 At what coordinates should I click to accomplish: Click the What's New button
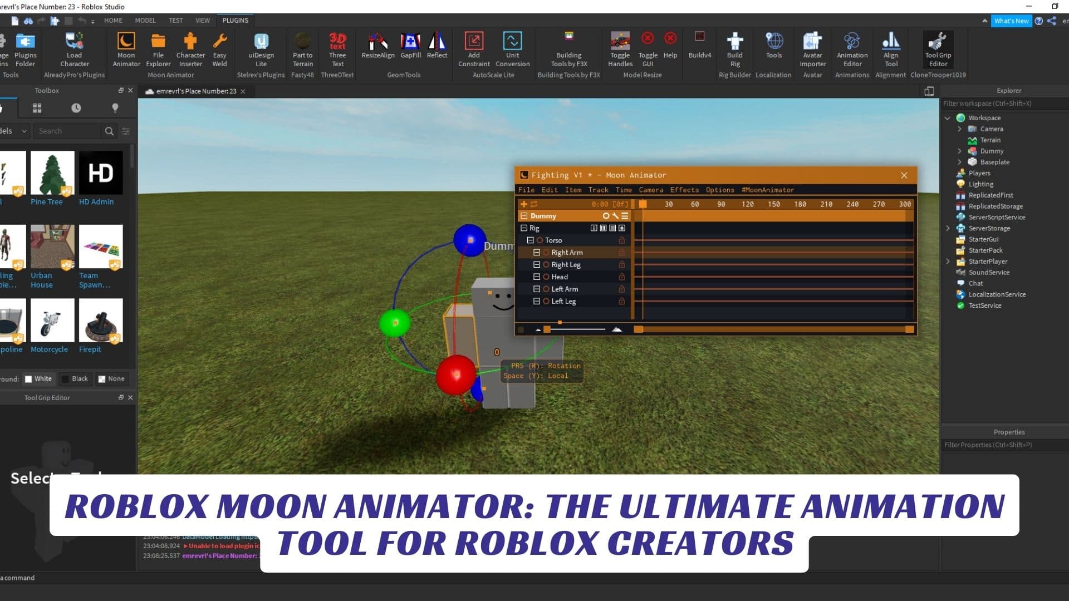point(1011,21)
